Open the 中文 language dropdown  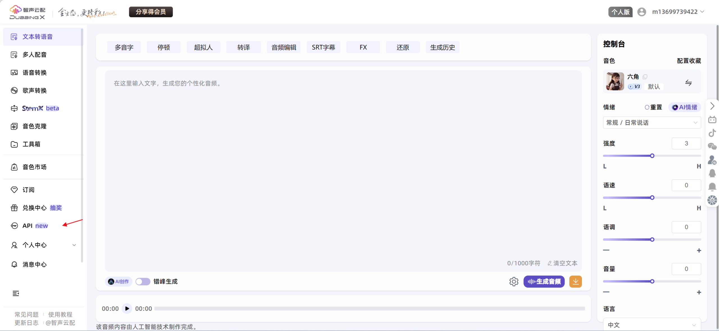pos(652,325)
